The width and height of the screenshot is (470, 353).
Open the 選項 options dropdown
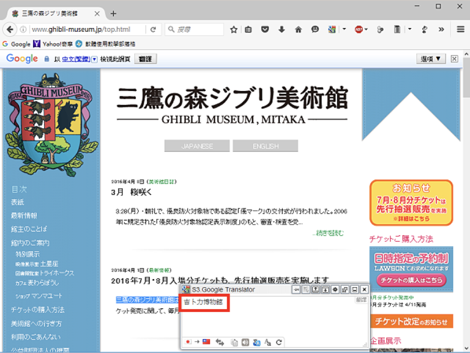(x=431, y=59)
